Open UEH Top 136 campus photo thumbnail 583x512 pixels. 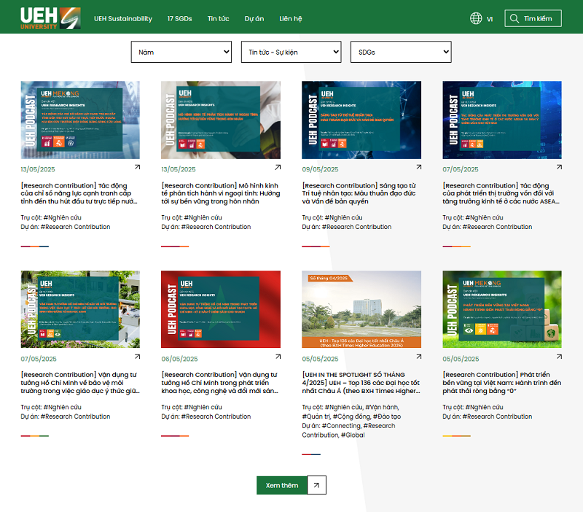[x=361, y=309]
